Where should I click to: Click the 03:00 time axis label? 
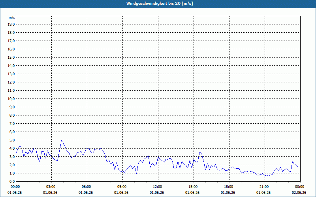coord(51,187)
